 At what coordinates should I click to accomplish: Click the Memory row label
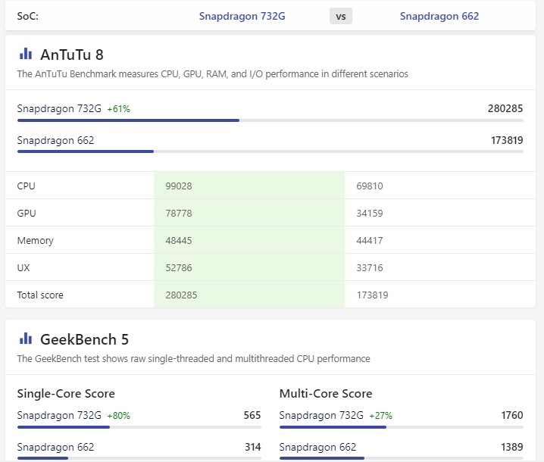pos(36,240)
